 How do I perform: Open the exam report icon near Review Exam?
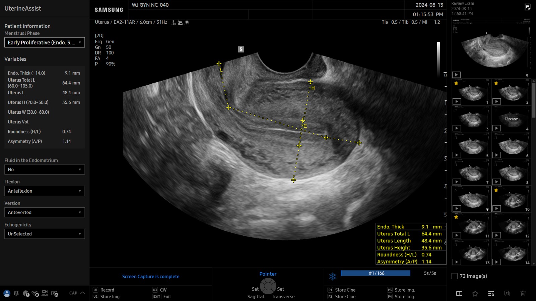(528, 7)
